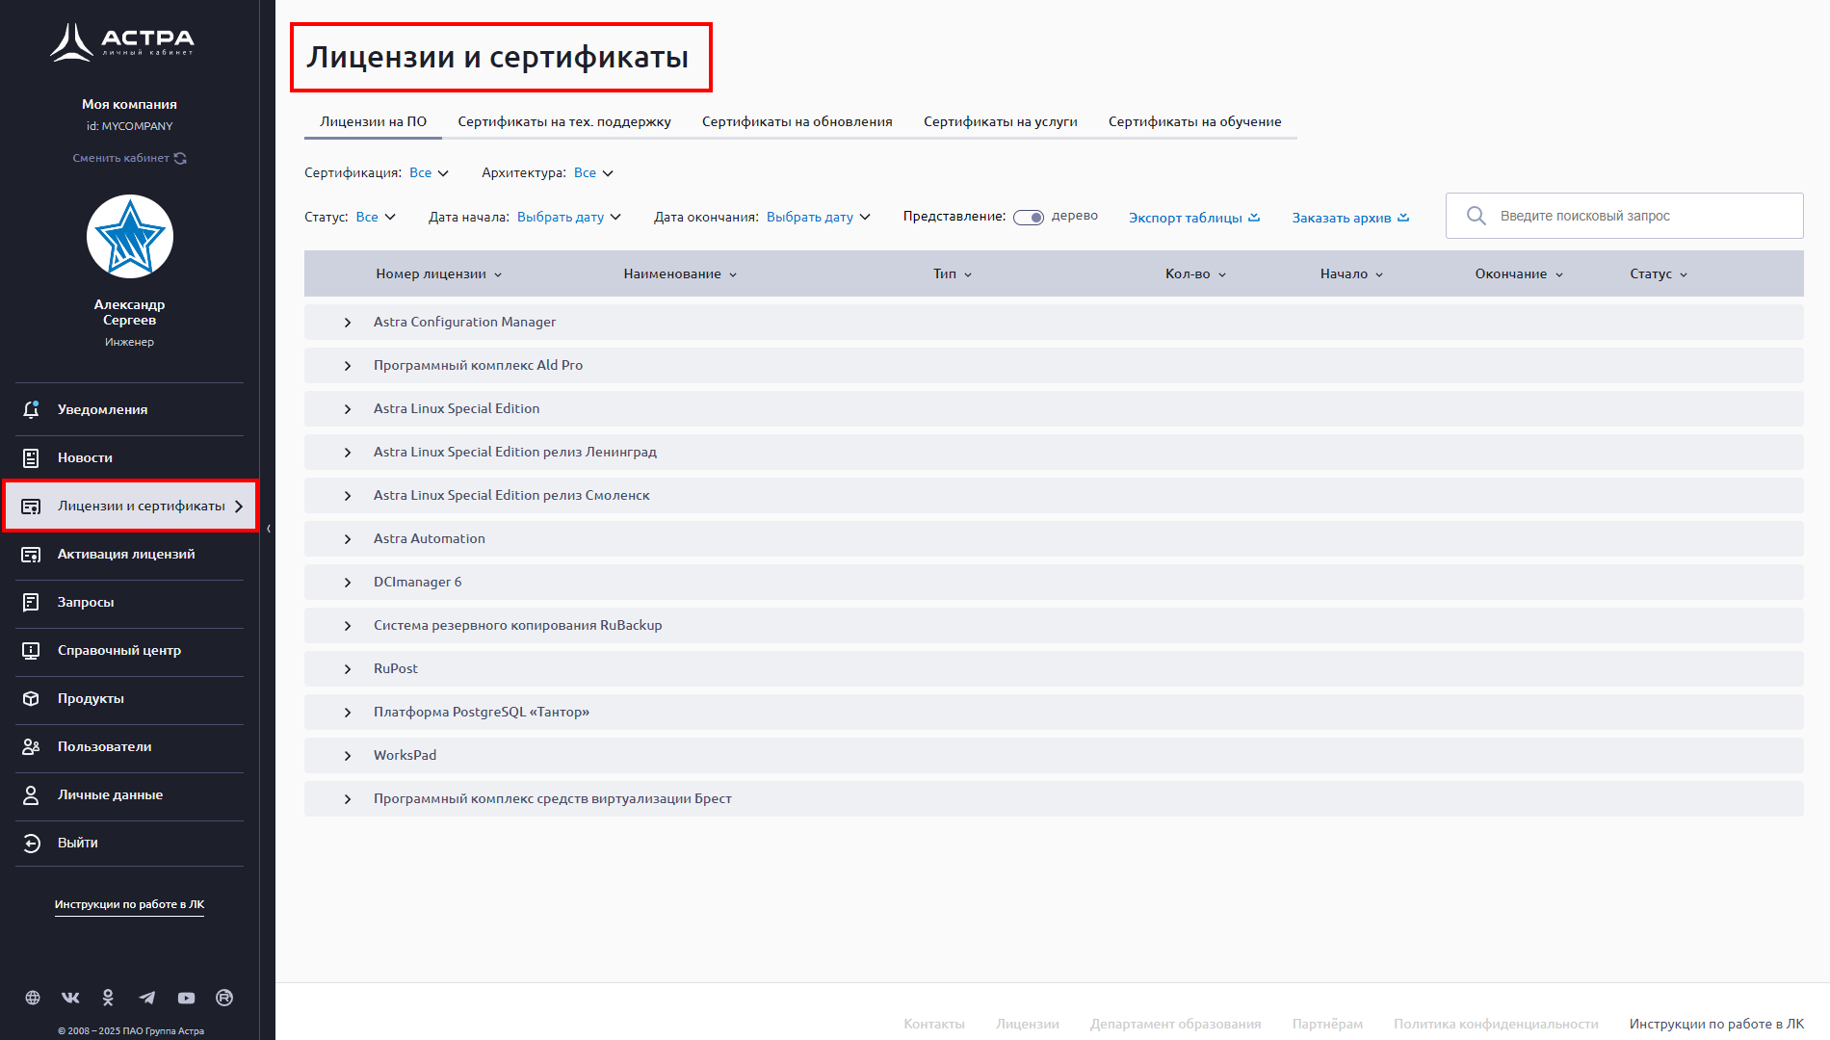The image size is (1830, 1040).
Task: Open the Партнёрам footer link
Action: point(1327,1024)
